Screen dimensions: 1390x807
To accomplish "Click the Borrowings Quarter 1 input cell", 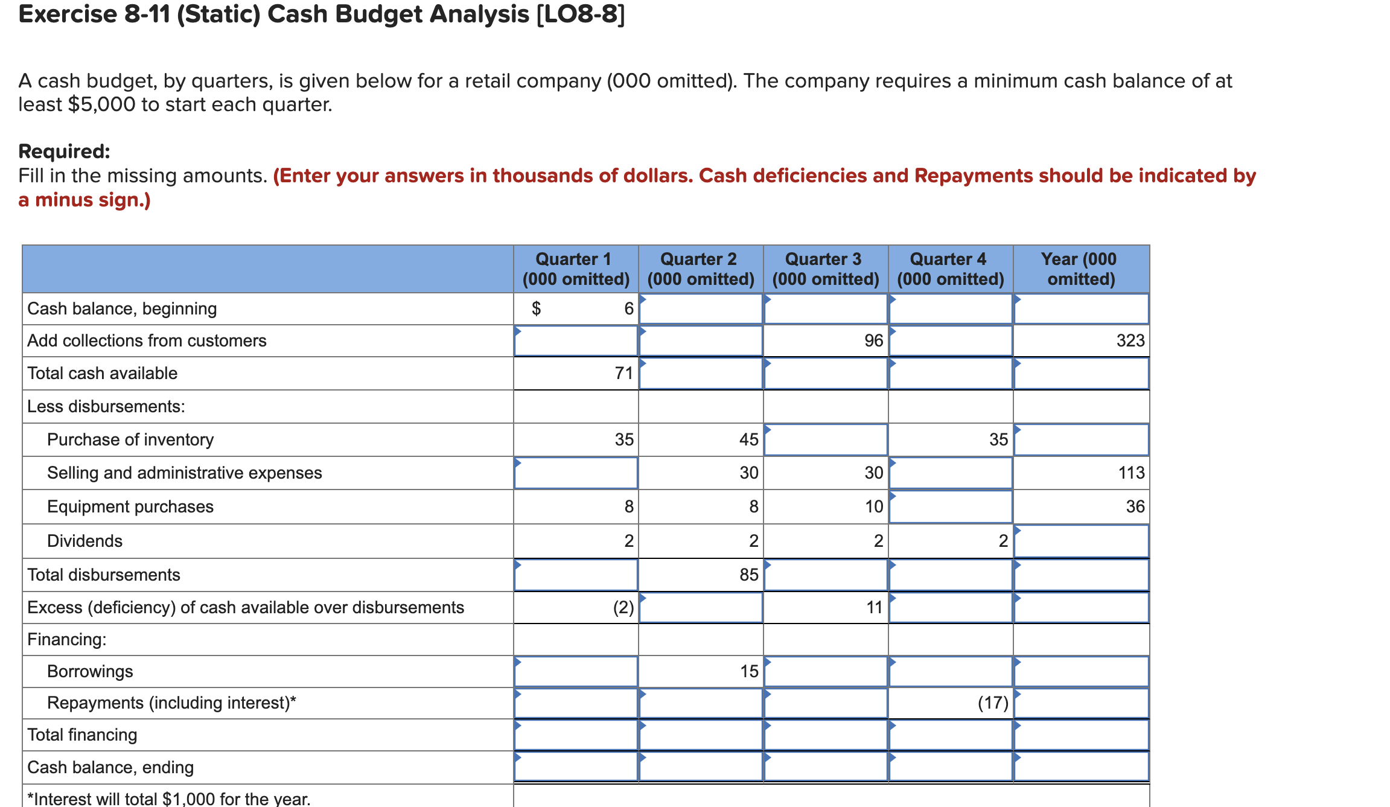I will point(575,671).
